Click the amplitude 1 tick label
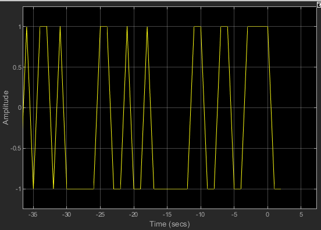 (19, 27)
